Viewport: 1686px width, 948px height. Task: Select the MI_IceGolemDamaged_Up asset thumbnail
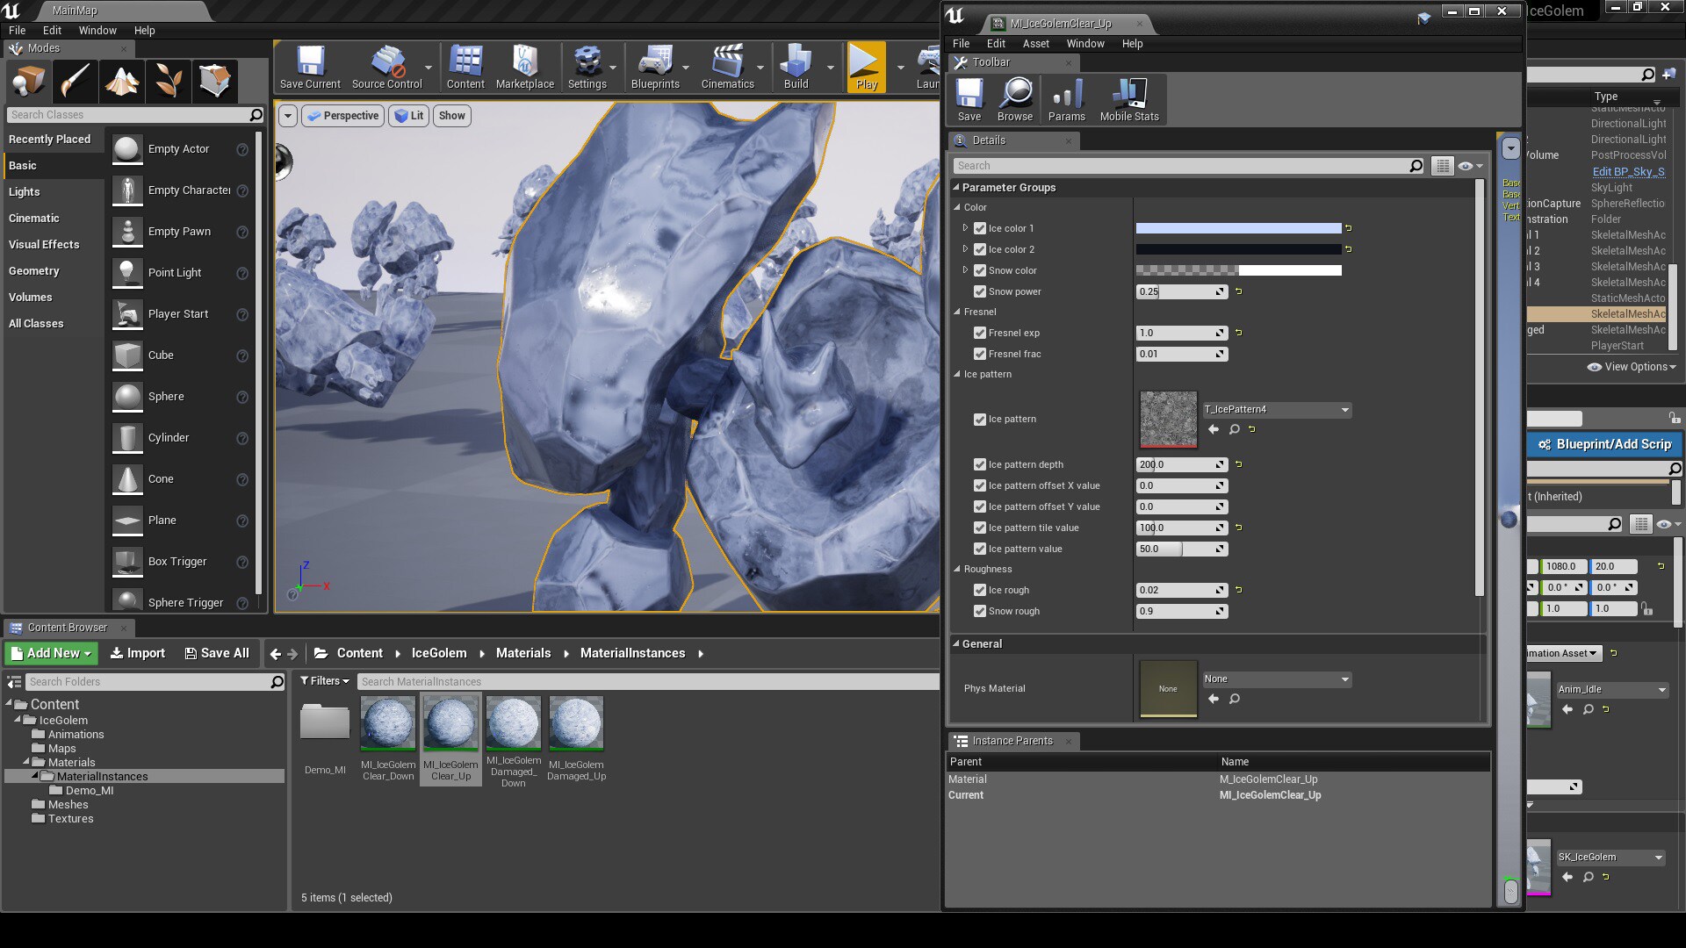coord(576,723)
